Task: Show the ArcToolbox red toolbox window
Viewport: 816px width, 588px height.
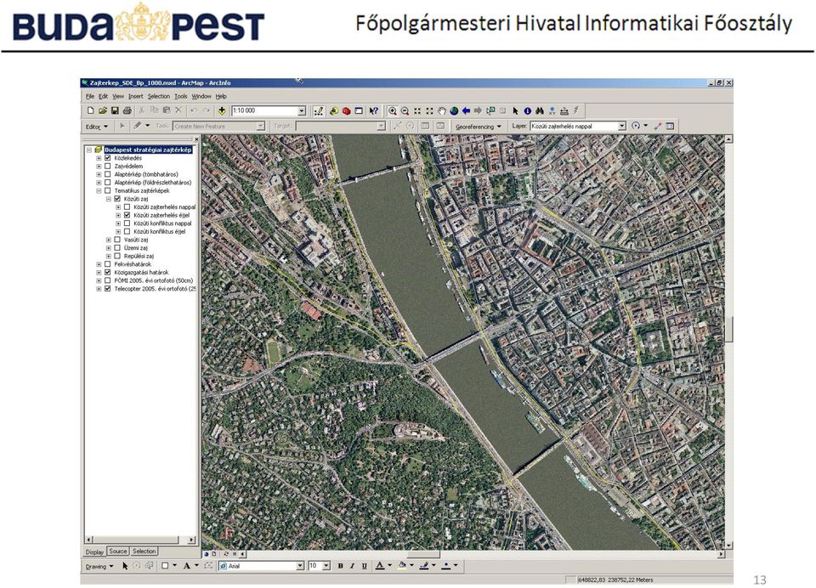Action: pos(346,110)
